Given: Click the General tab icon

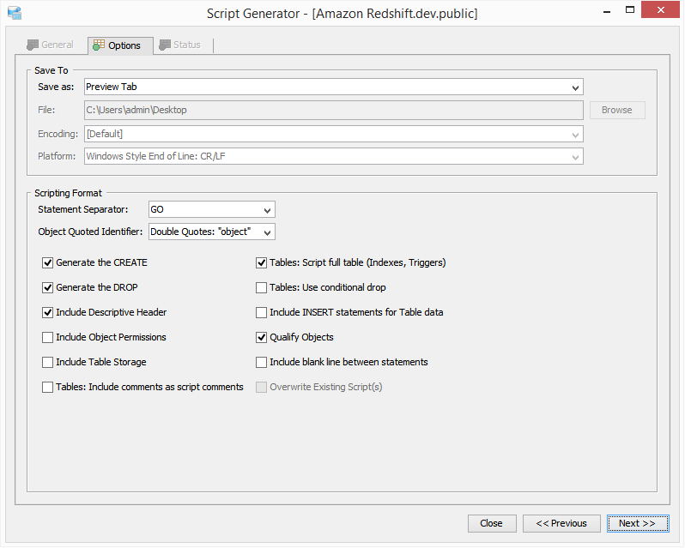Looking at the screenshot, I should coord(33,45).
